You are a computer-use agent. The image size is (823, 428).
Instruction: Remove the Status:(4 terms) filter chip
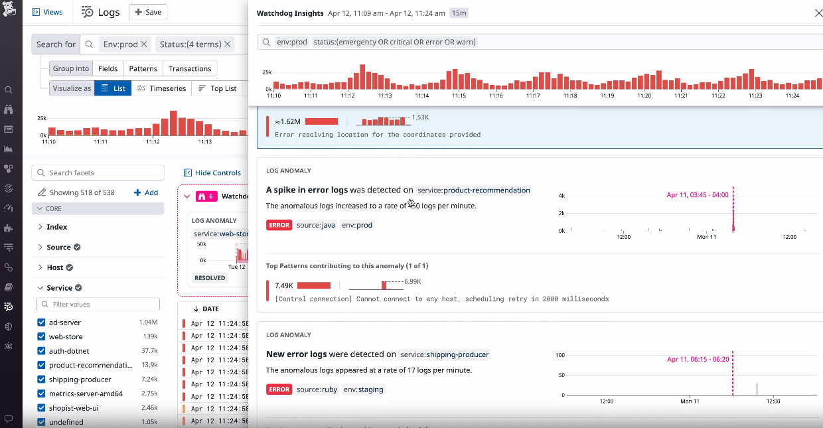[228, 44]
